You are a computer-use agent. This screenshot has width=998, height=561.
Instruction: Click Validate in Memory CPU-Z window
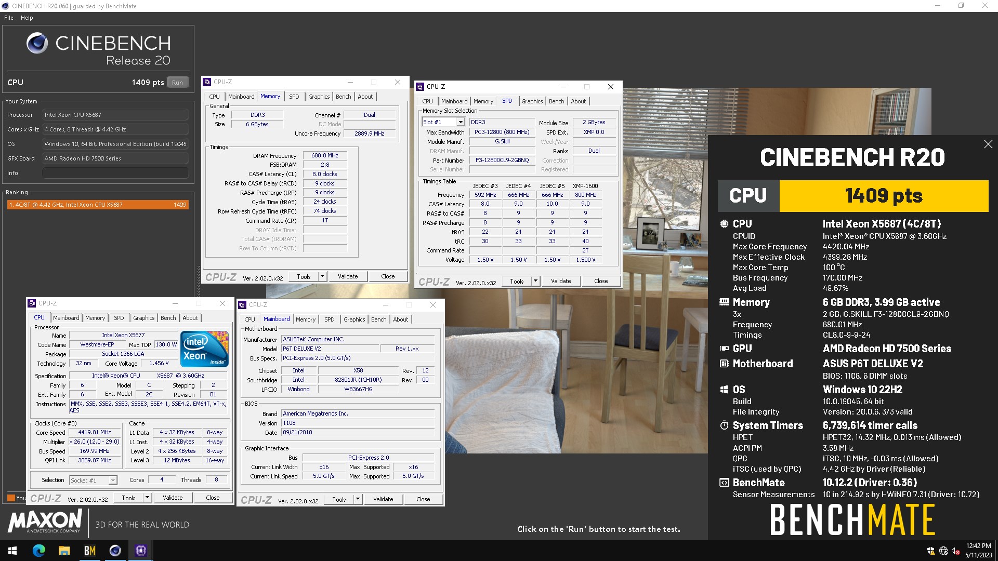coord(348,276)
